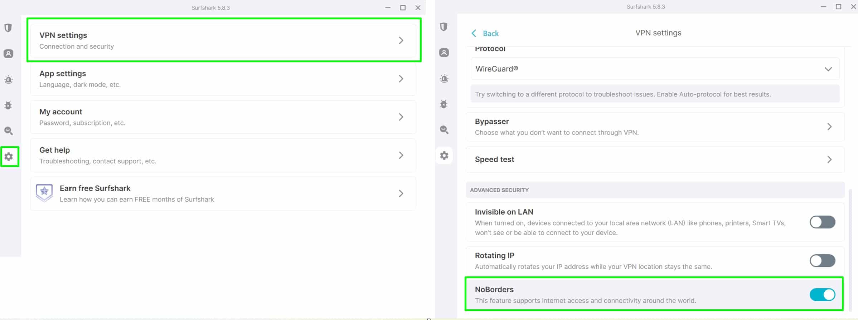
Task: Open VPN settings row chevron
Action: (401, 40)
